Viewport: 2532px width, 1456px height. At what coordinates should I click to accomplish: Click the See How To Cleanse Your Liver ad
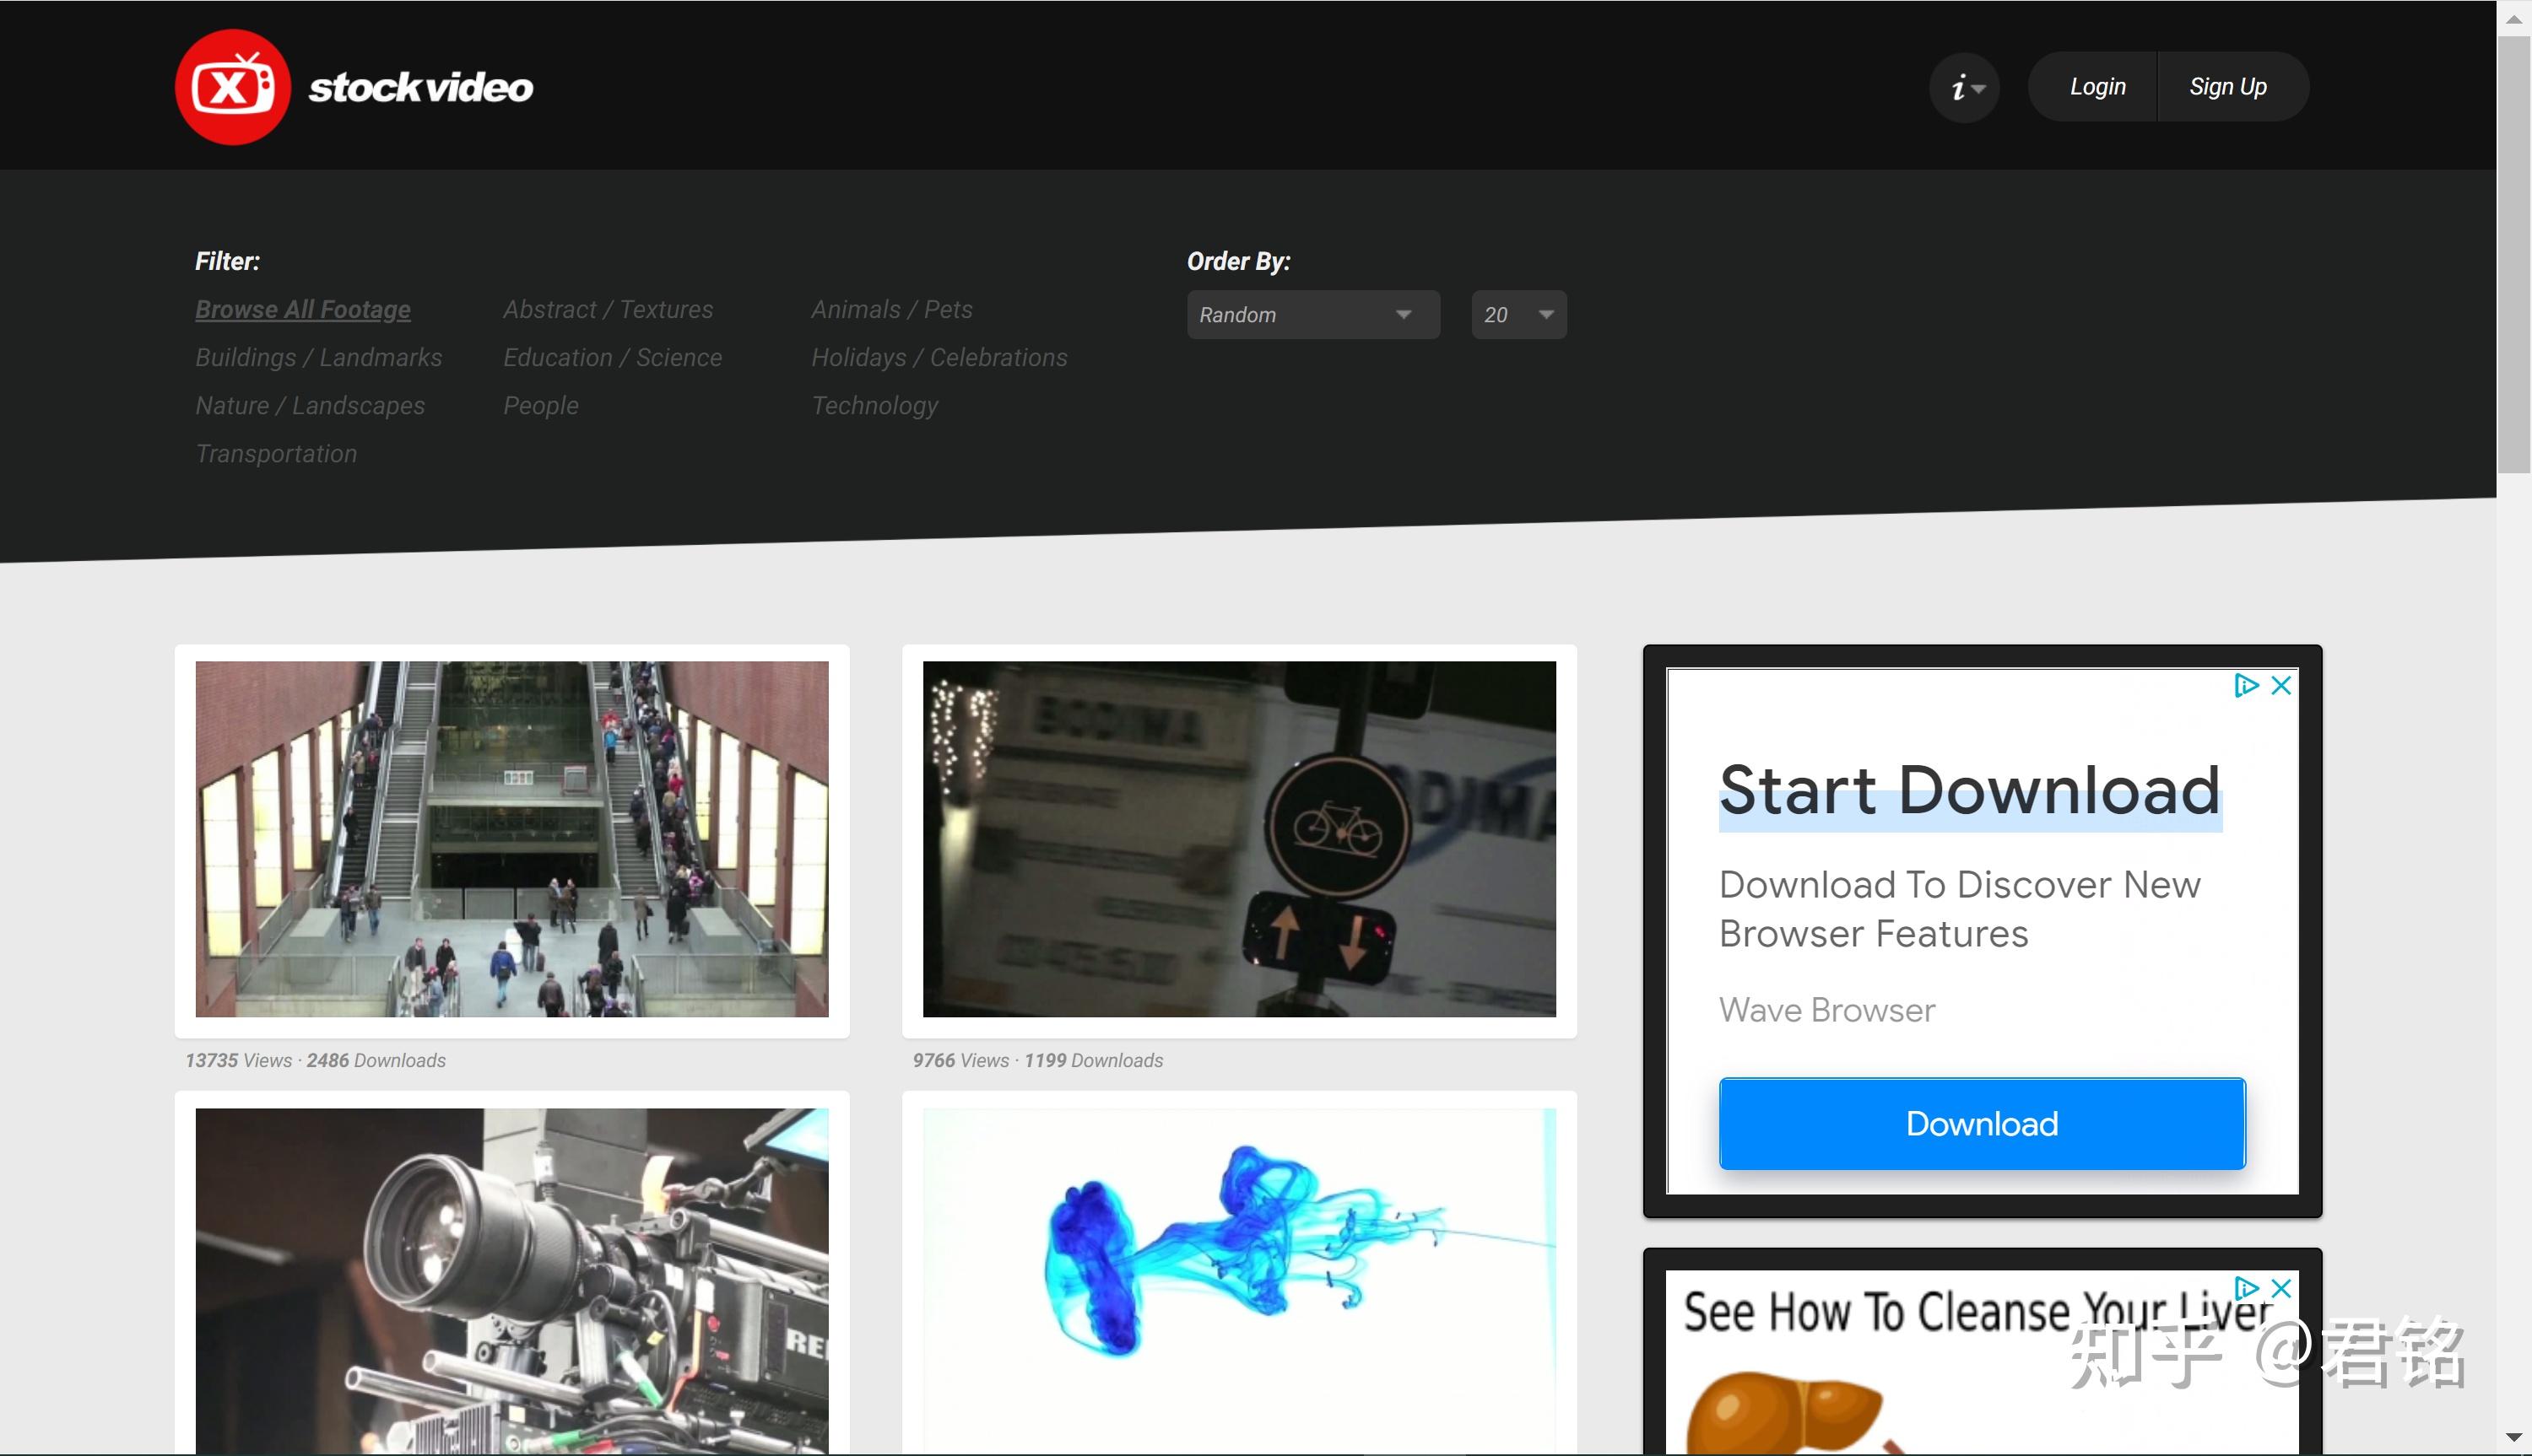click(x=1982, y=1363)
